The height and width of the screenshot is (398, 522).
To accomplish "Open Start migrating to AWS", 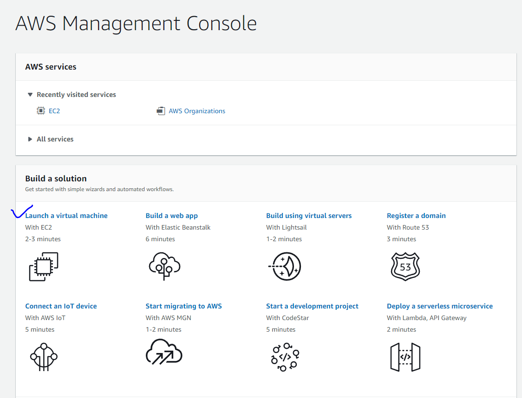I will tap(183, 306).
